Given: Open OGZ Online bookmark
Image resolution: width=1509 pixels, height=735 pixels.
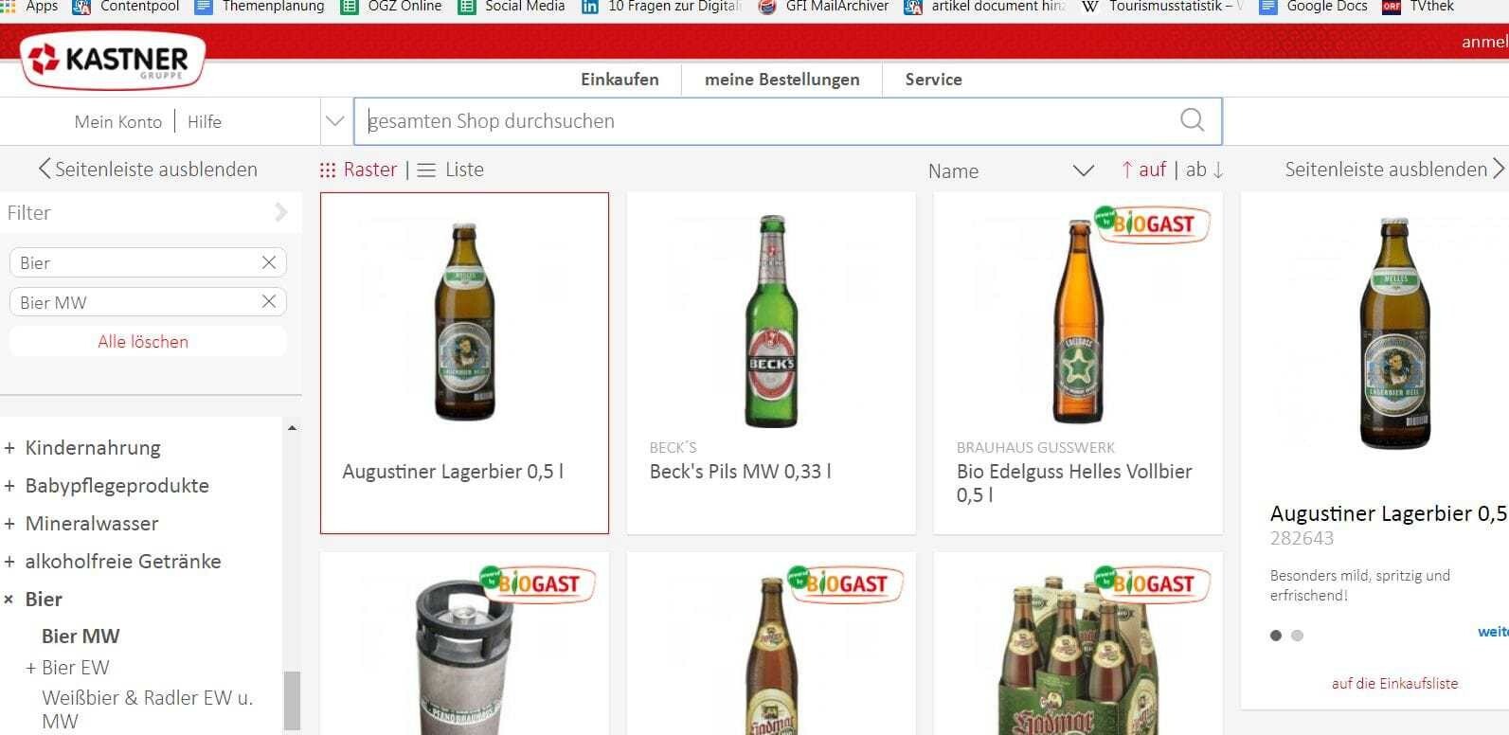Looking at the screenshot, I should [x=390, y=6].
